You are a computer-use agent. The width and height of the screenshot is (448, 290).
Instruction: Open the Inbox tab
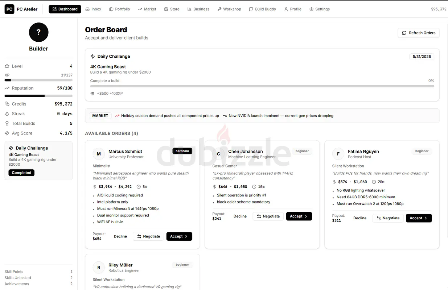tap(93, 9)
